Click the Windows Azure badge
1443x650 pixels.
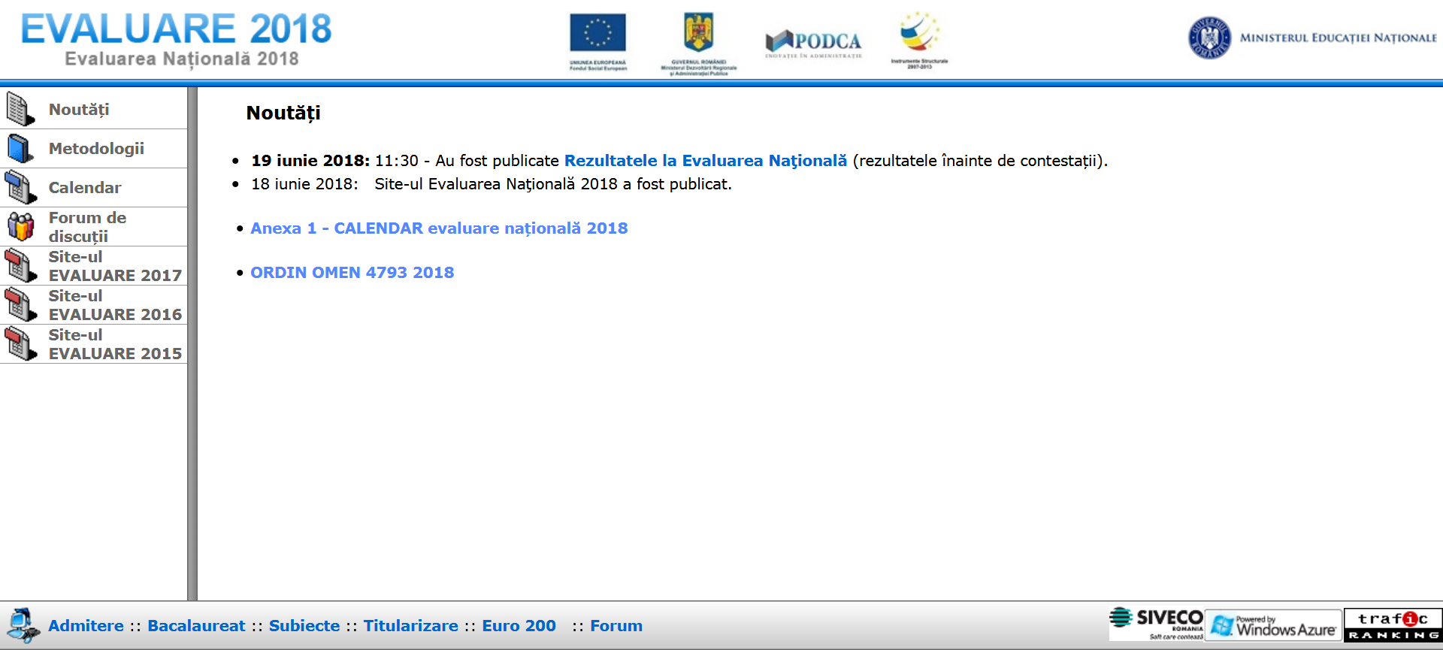(1273, 625)
